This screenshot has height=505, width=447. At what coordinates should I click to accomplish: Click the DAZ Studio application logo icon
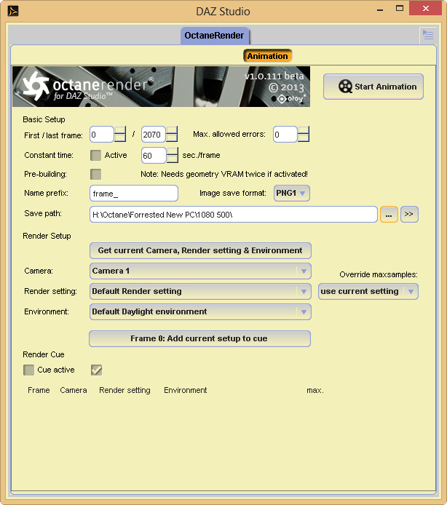coord(13,11)
